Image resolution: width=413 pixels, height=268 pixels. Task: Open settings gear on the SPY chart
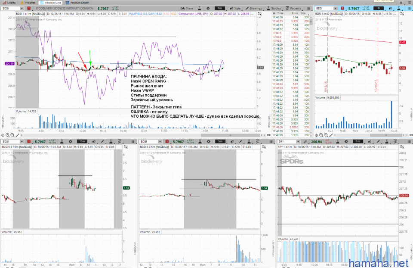pos(346,142)
